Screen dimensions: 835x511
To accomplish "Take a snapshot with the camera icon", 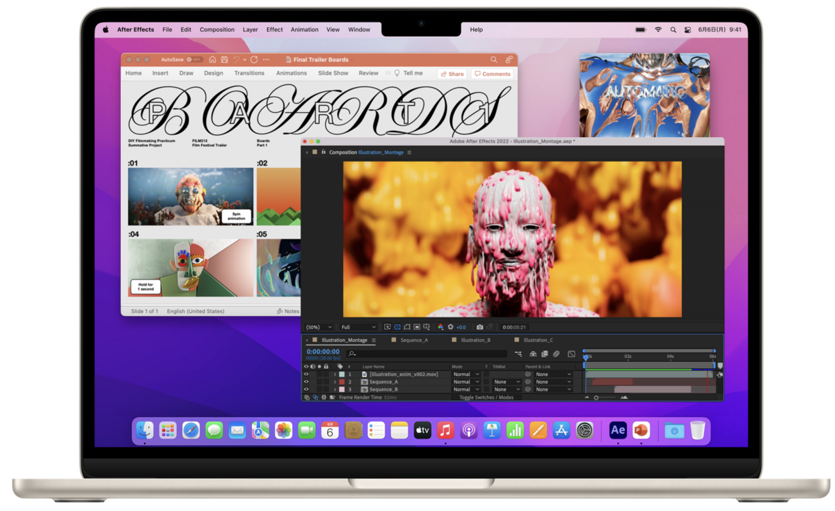I will [x=479, y=327].
